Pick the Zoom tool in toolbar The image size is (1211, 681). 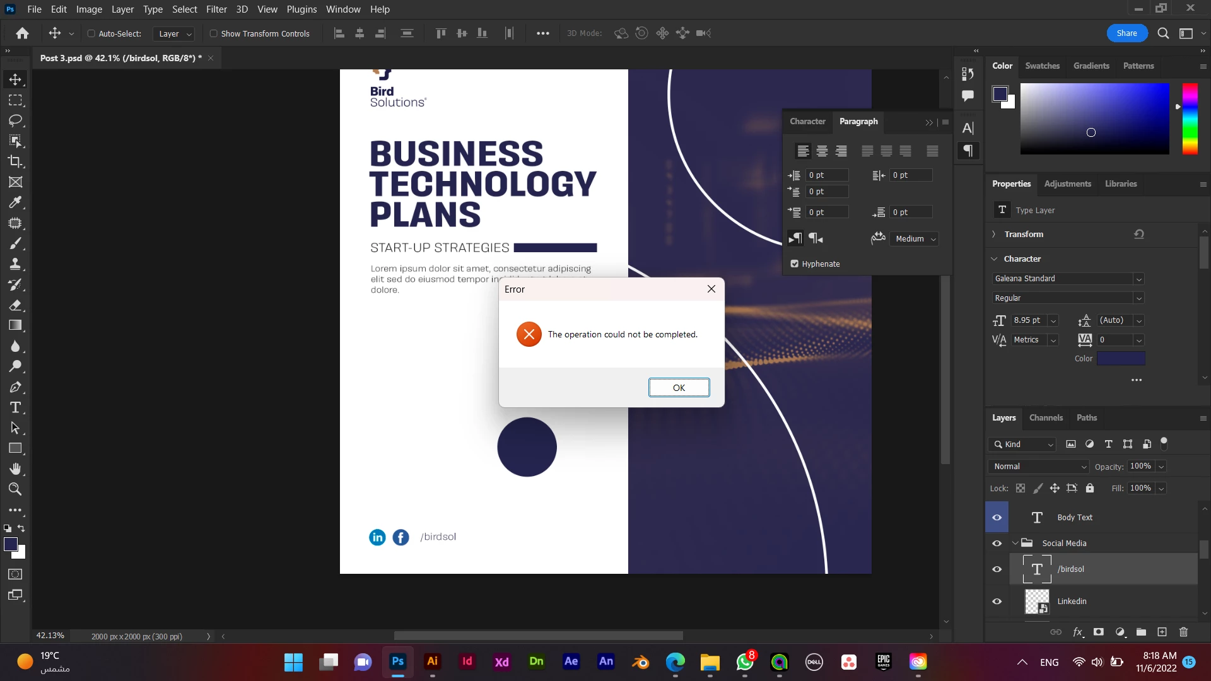tap(15, 489)
